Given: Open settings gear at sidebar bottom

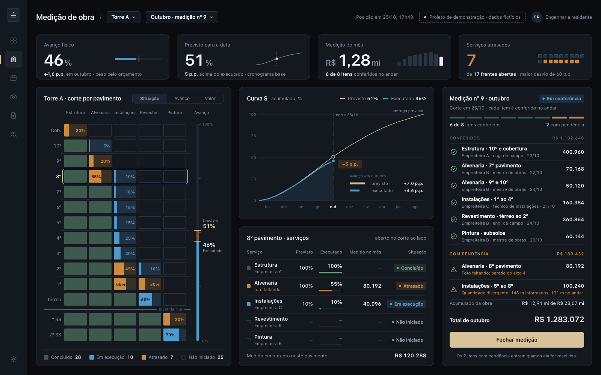Looking at the screenshot, I should point(14,359).
